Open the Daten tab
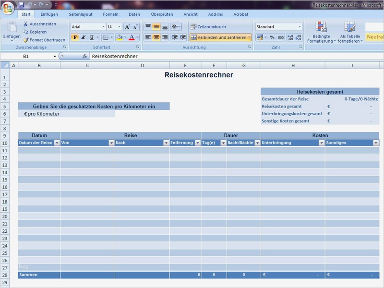The image size is (384, 288). tap(134, 14)
